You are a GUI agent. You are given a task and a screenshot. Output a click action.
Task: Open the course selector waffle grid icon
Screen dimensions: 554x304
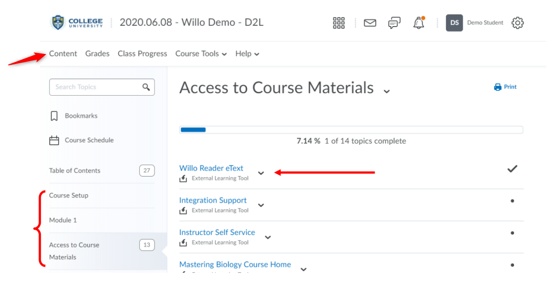pyautogui.click(x=338, y=23)
